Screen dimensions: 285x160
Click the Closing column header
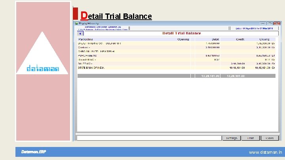click(264, 39)
